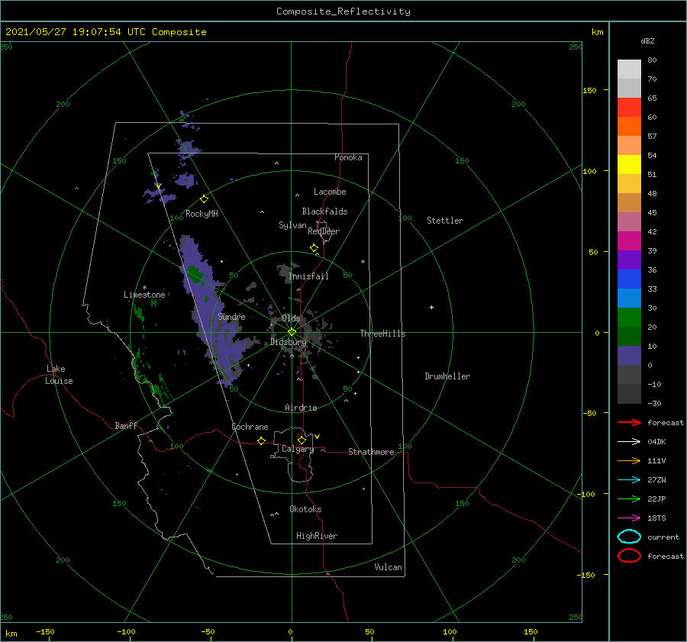
Task: Click the Calgary city label
Action: tap(298, 449)
